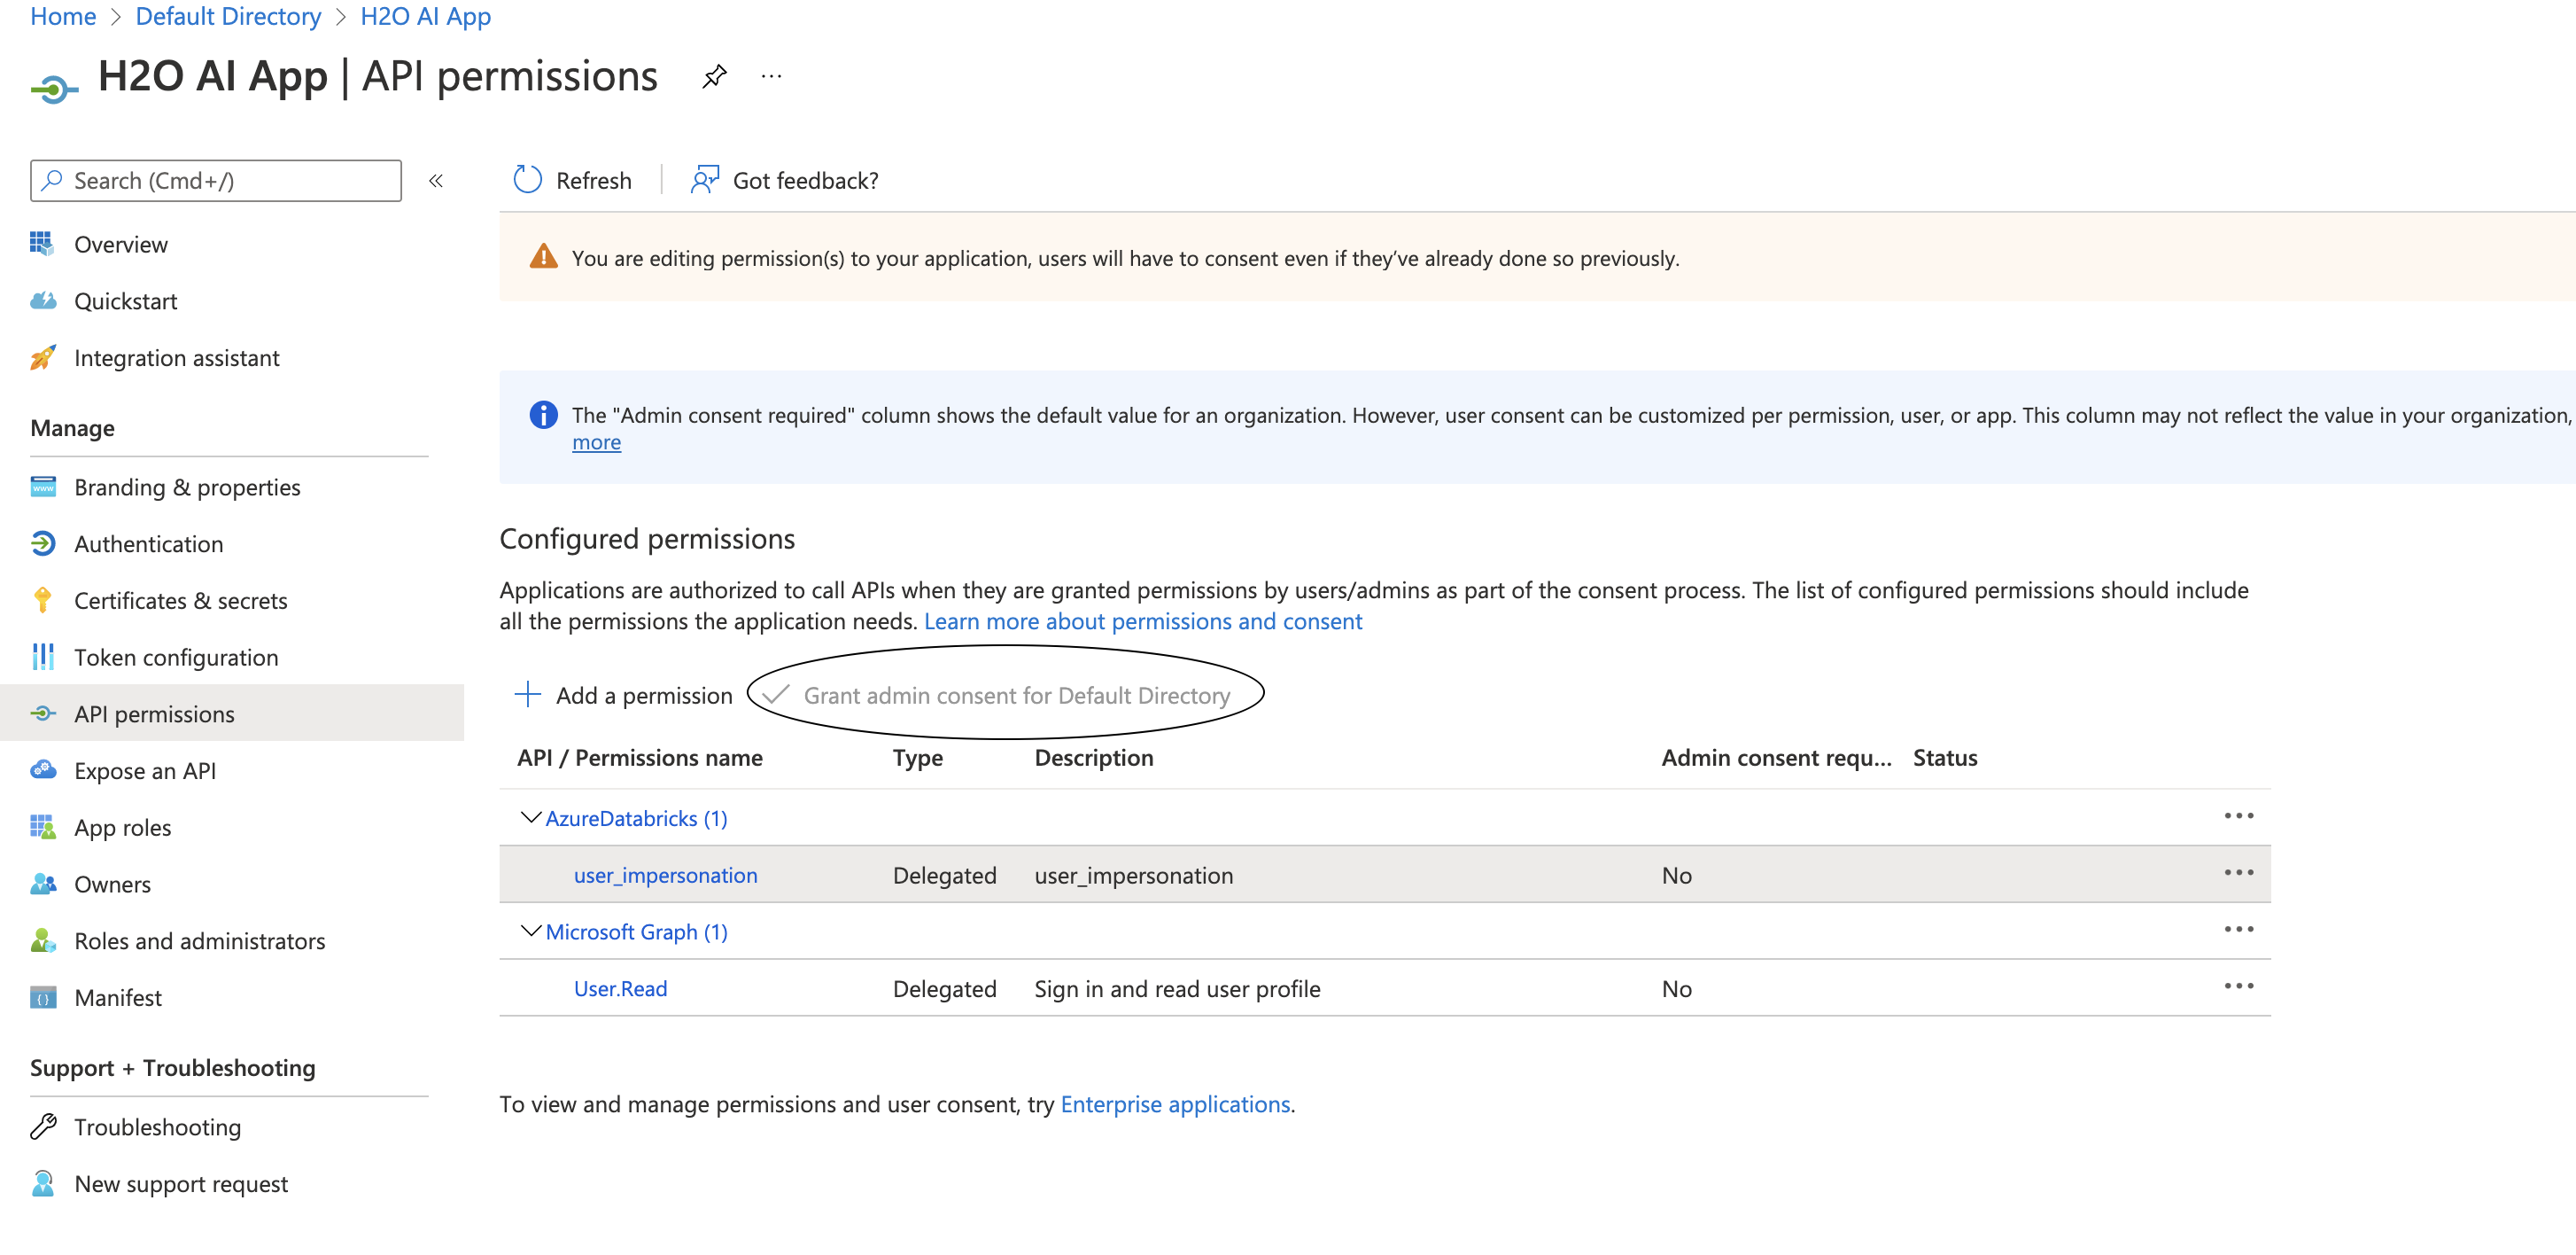Viewport: 2576px width, 1255px height.
Task: Click Got feedback? text
Action: pyautogui.click(x=805, y=180)
